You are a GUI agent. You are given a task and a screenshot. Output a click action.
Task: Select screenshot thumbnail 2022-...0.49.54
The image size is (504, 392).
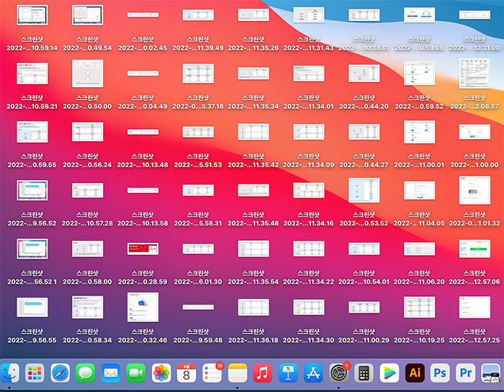click(87, 15)
